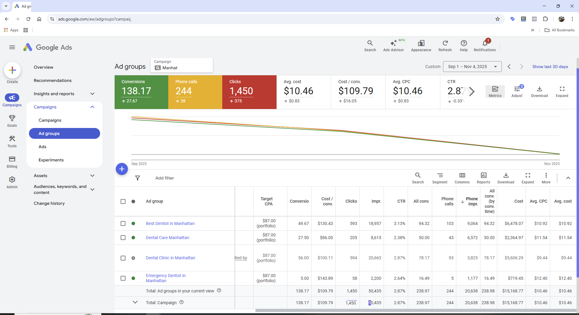Viewport: 579px width, 315px height.
Task: Open Recommendations in sidebar
Action: pos(52,80)
